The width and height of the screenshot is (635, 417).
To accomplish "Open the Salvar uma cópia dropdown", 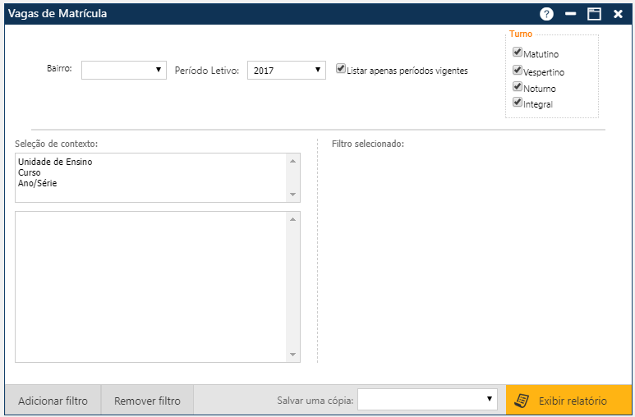I will [x=427, y=400].
